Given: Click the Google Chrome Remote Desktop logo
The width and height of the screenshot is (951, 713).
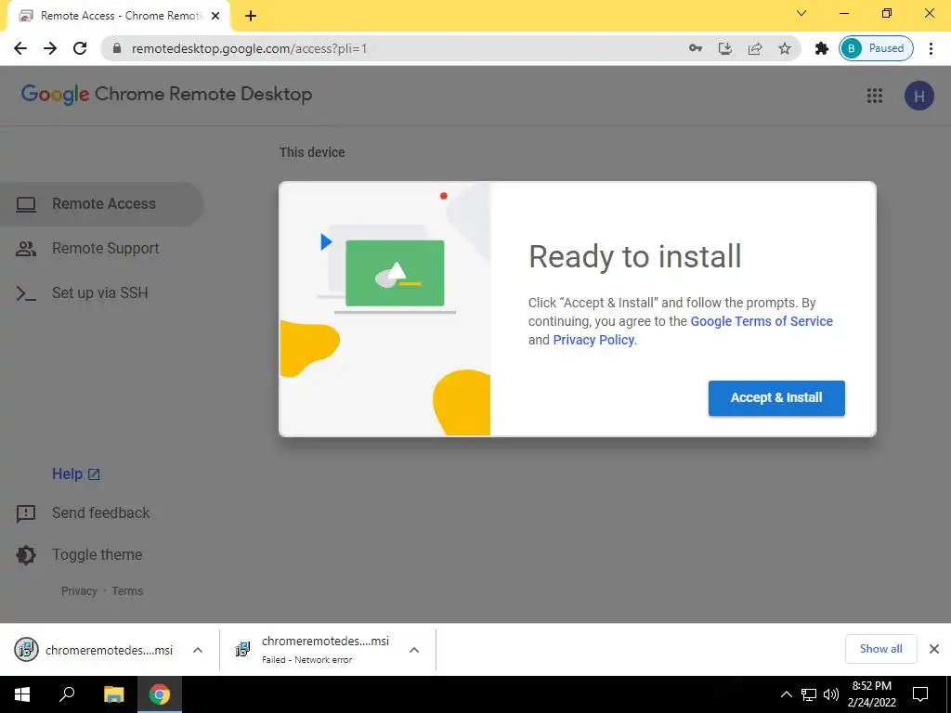Looking at the screenshot, I should point(167,95).
